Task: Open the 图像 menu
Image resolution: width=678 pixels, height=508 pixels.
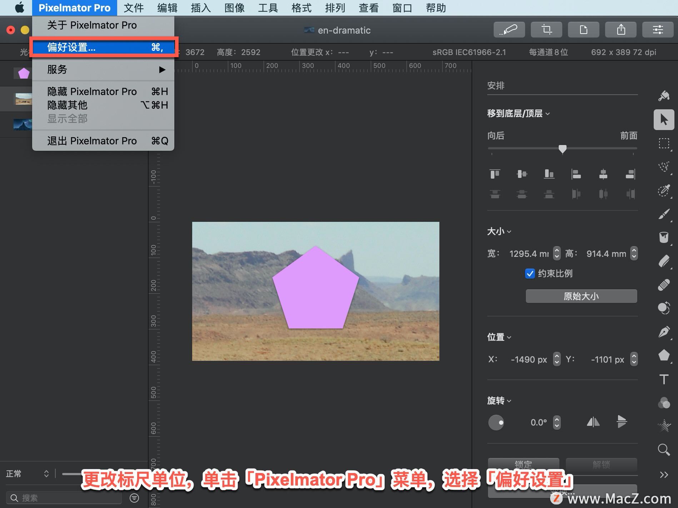Action: click(x=234, y=8)
